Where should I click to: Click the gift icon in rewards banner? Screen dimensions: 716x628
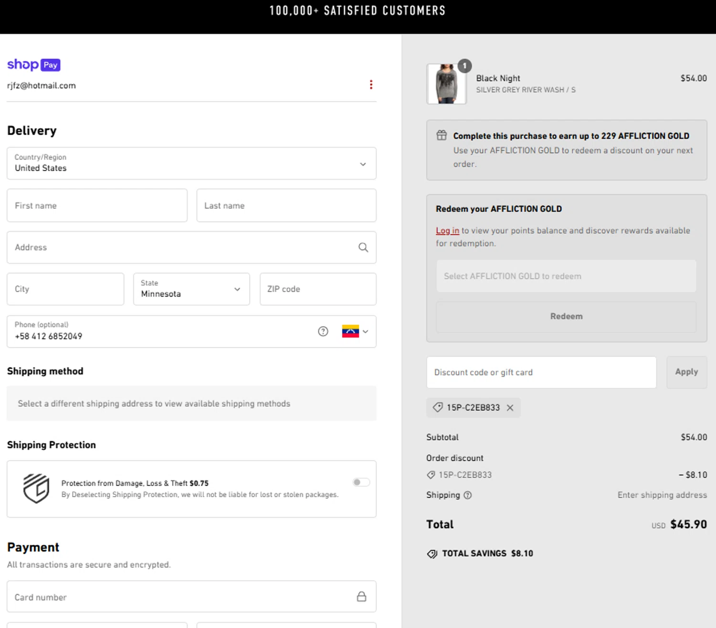pos(442,136)
